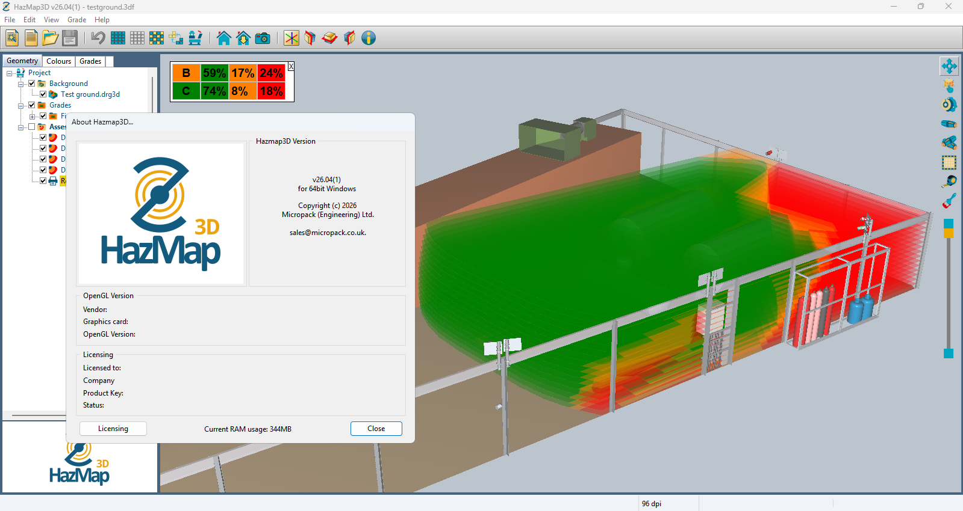Switch to the Colours tab

59,61
